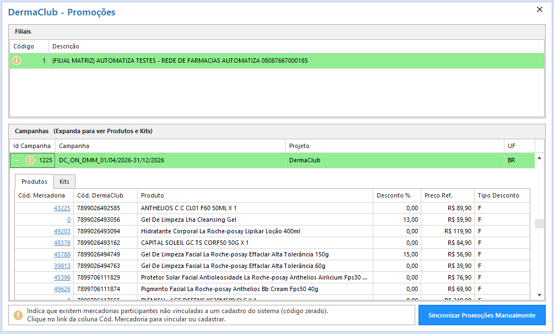Screen dimensions: 554x334
Task: Click warning icon in filial row 1
Action: pyautogui.click(x=17, y=61)
